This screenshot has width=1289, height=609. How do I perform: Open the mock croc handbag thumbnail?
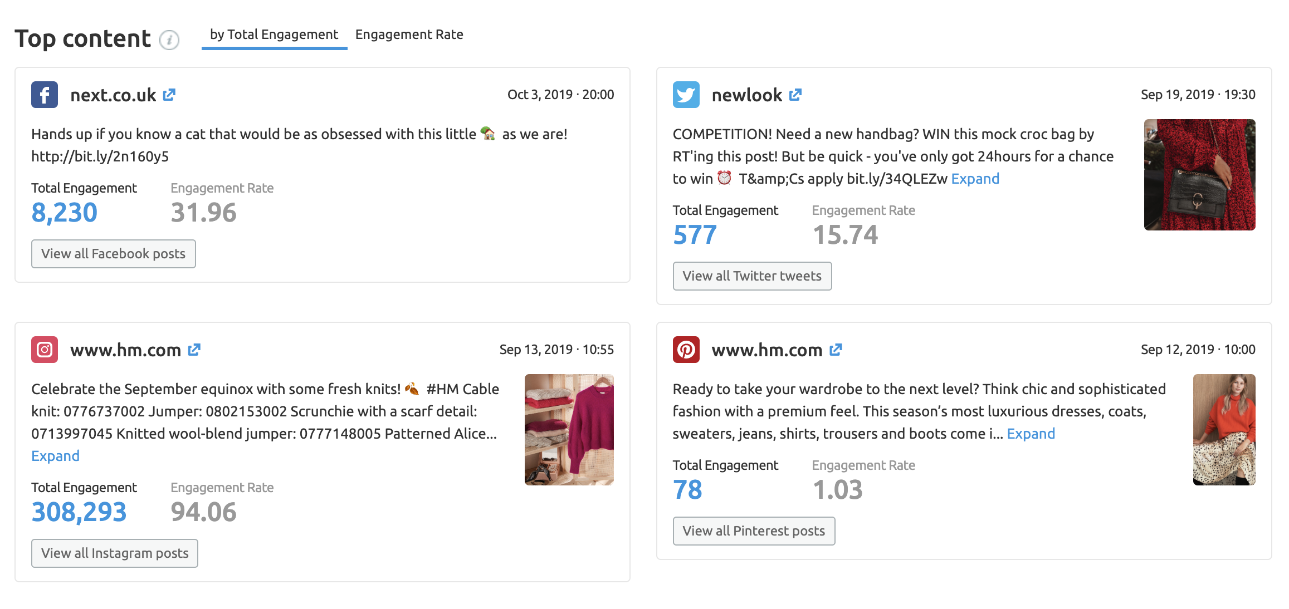pos(1199,175)
